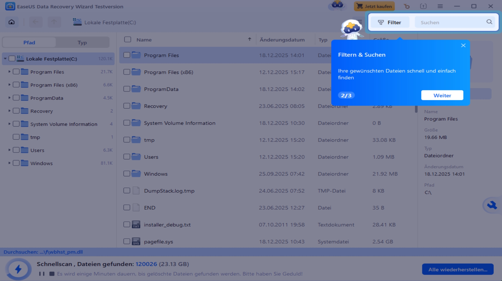Click the Alle wiederherstellen button

pyautogui.click(x=458, y=269)
